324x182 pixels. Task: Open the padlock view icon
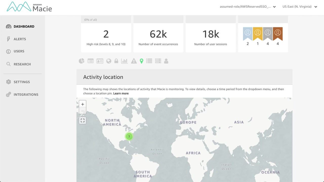pos(116,61)
